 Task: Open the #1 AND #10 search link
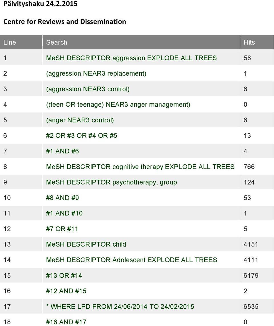[65, 213]
